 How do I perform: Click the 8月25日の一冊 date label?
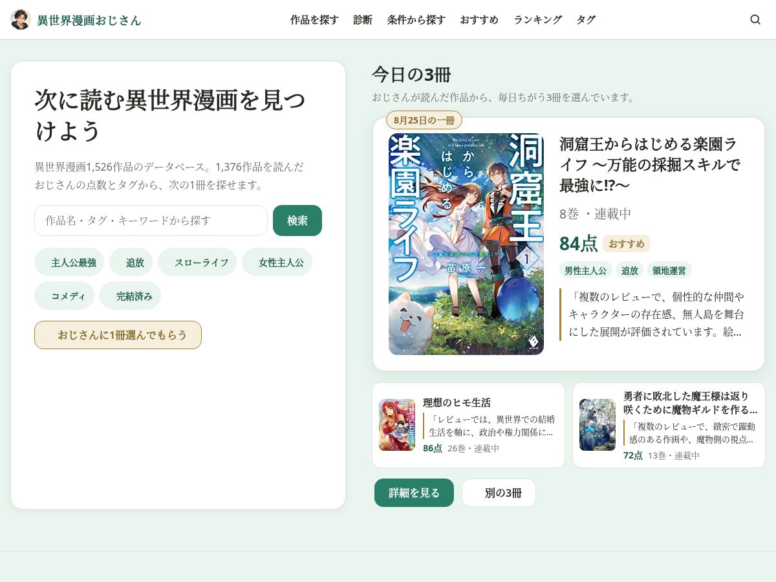coord(424,120)
